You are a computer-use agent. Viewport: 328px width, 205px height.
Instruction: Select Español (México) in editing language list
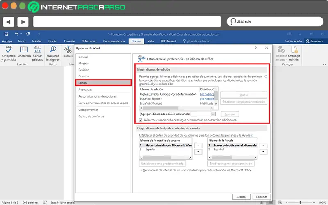(151, 103)
